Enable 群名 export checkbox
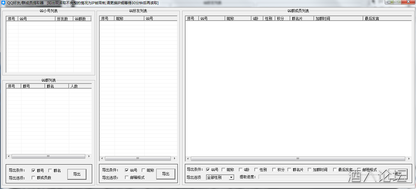 (x=50, y=171)
